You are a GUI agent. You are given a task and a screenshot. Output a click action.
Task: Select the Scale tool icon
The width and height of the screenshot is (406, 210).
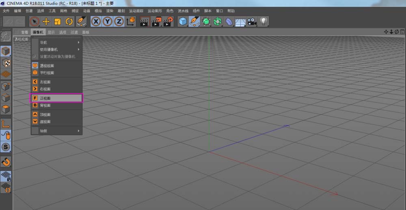[57, 21]
